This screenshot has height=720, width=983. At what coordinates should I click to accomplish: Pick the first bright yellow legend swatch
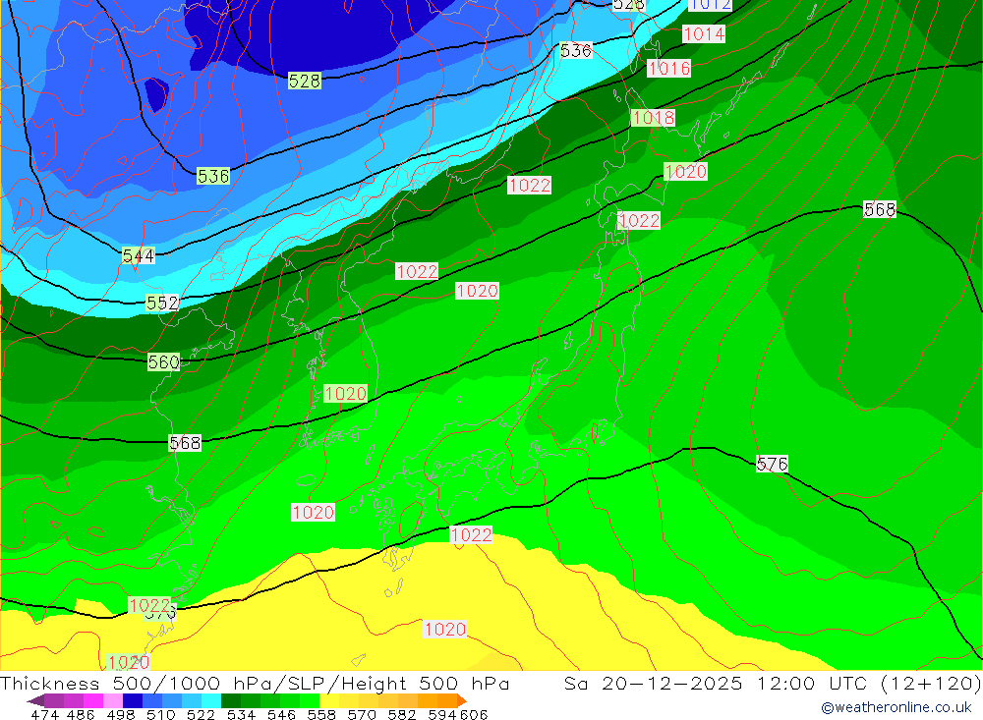tap(329, 700)
